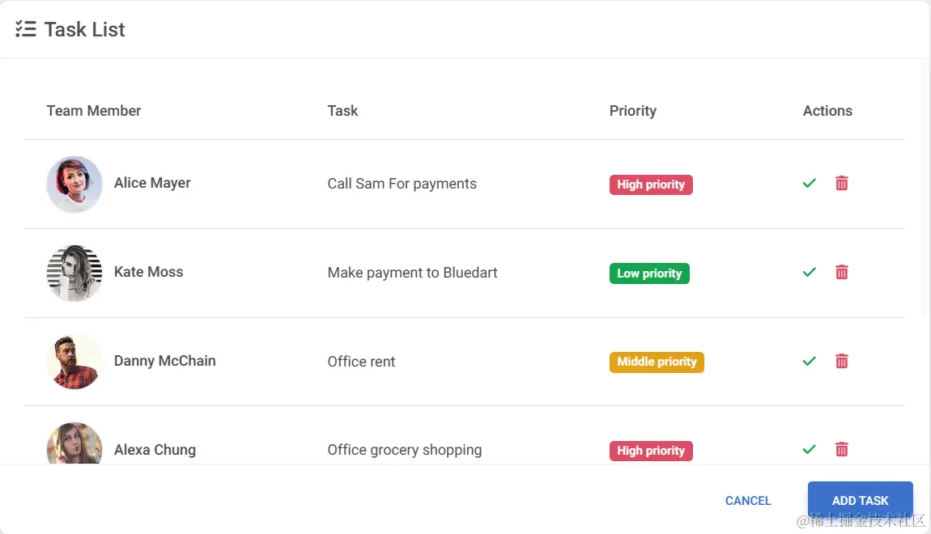Click Danny McChain's avatar
This screenshot has width=931, height=534.
coord(74,362)
